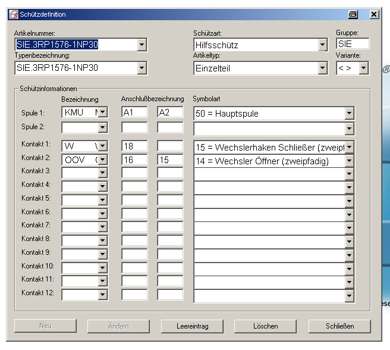Open Spule 1 Bezeichnung dropdown (KMU)

(103, 112)
